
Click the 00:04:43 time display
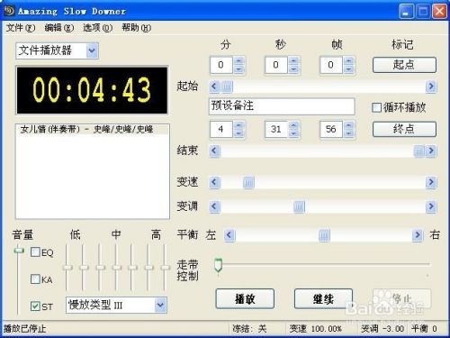92,90
